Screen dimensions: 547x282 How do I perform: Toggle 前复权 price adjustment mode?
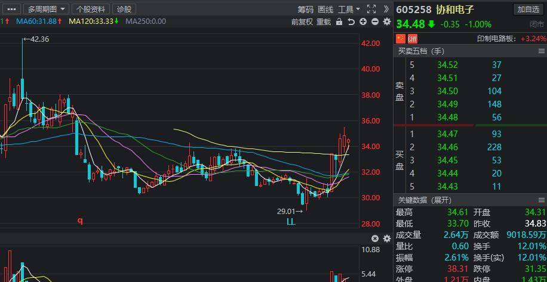tap(302, 22)
